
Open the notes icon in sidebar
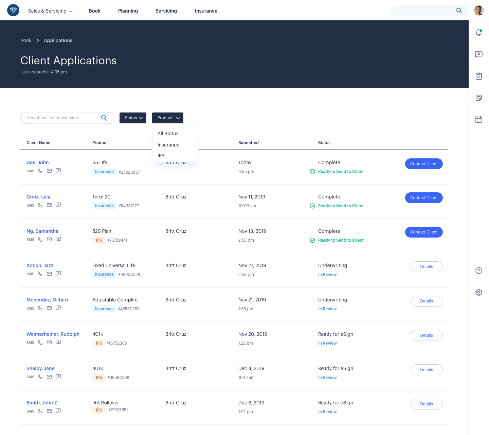(x=479, y=98)
